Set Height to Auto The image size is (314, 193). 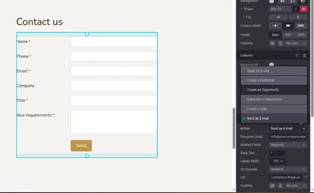[275, 35]
